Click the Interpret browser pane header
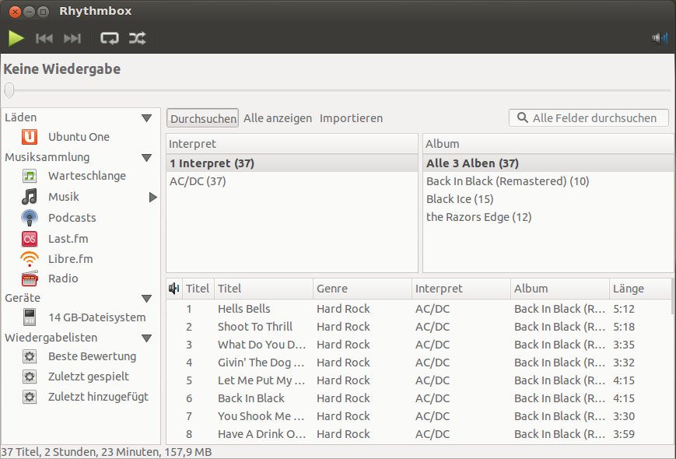676x459 pixels. pyautogui.click(x=292, y=144)
